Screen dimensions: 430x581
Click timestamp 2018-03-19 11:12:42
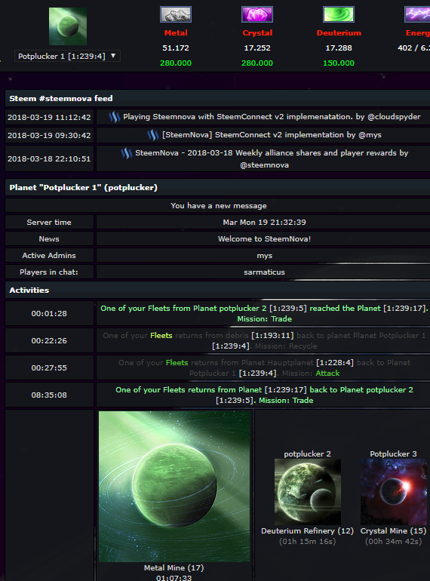pos(49,117)
